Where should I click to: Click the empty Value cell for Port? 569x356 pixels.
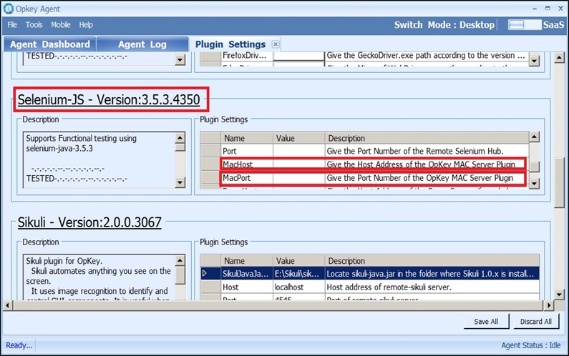[x=298, y=151]
